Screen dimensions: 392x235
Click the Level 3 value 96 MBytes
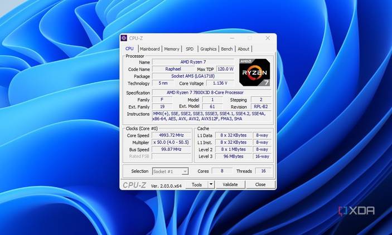click(x=233, y=156)
